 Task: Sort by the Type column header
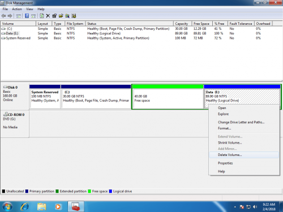point(58,24)
